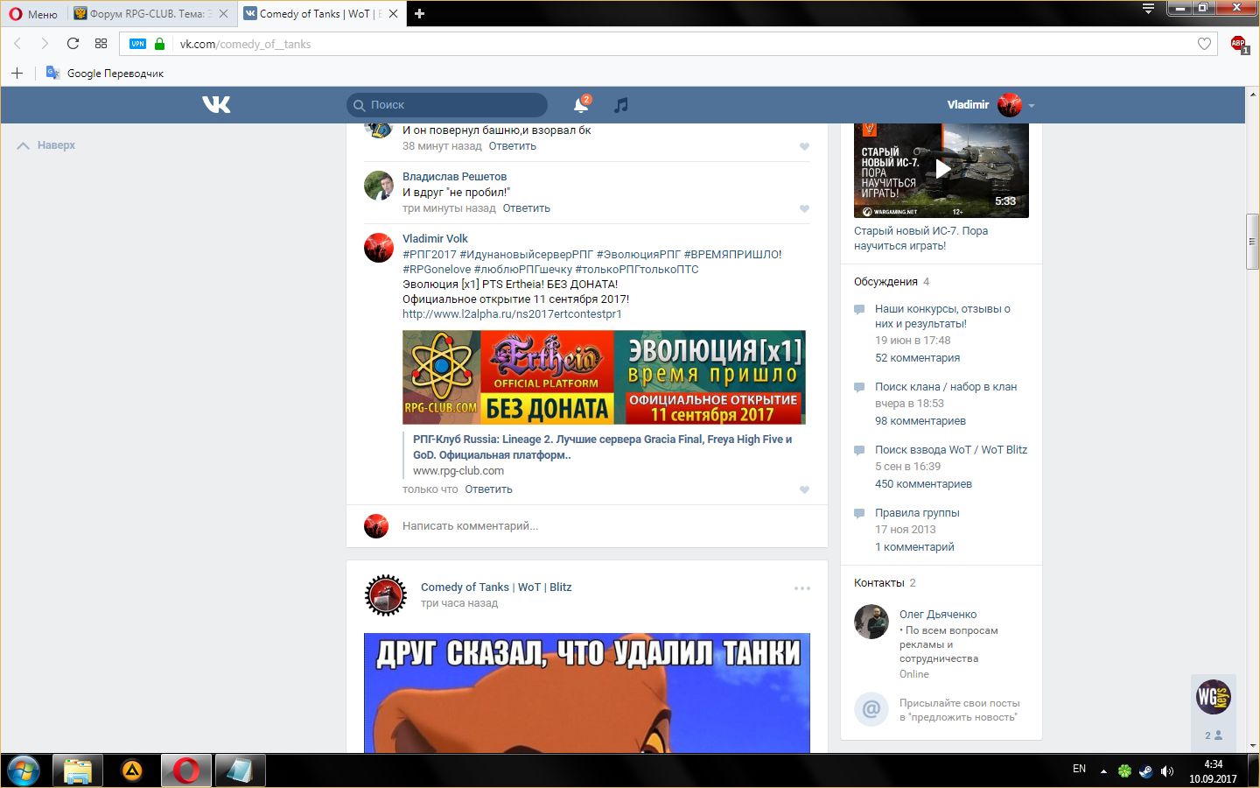This screenshot has width=1260, height=788.
Task: Open a new tab with plus button
Action: [x=419, y=14]
